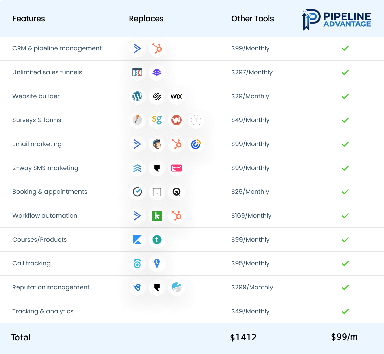Click the $99/m total price
This screenshot has width=384, height=354.
[x=344, y=337]
